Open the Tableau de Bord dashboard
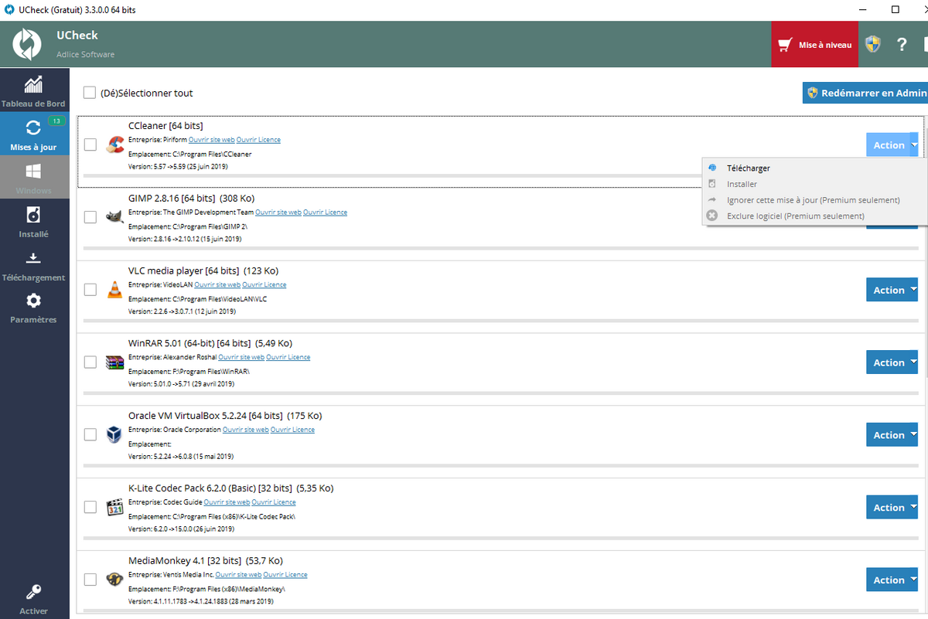The width and height of the screenshot is (928, 619). pyautogui.click(x=34, y=90)
